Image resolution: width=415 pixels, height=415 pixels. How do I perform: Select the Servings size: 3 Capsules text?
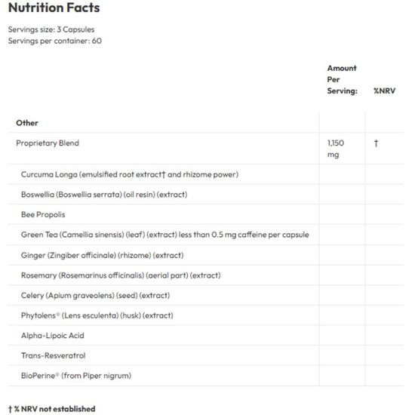click(x=51, y=29)
